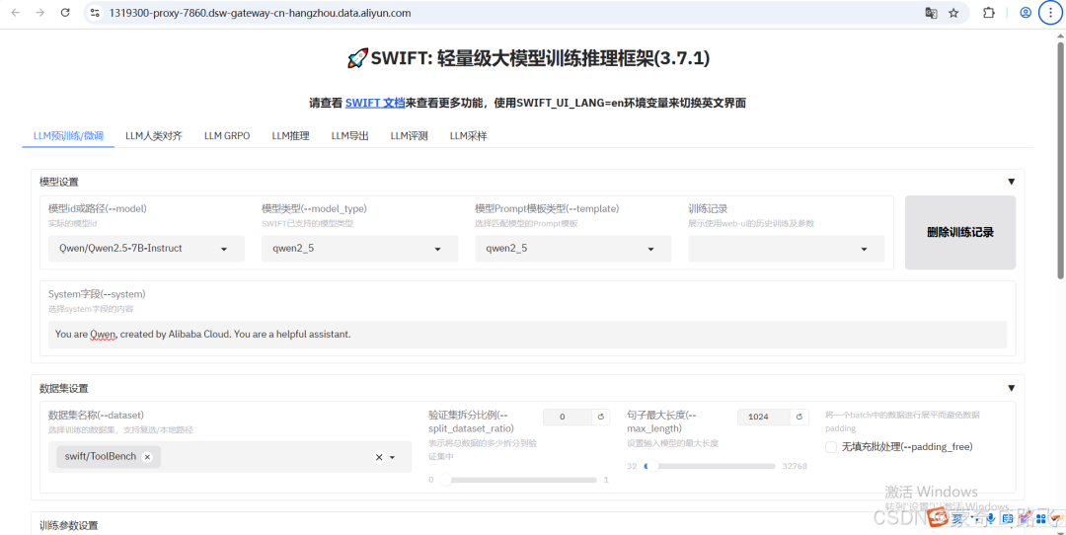Select the LLM采样 tab
This screenshot has width=1066, height=535.
tap(469, 136)
